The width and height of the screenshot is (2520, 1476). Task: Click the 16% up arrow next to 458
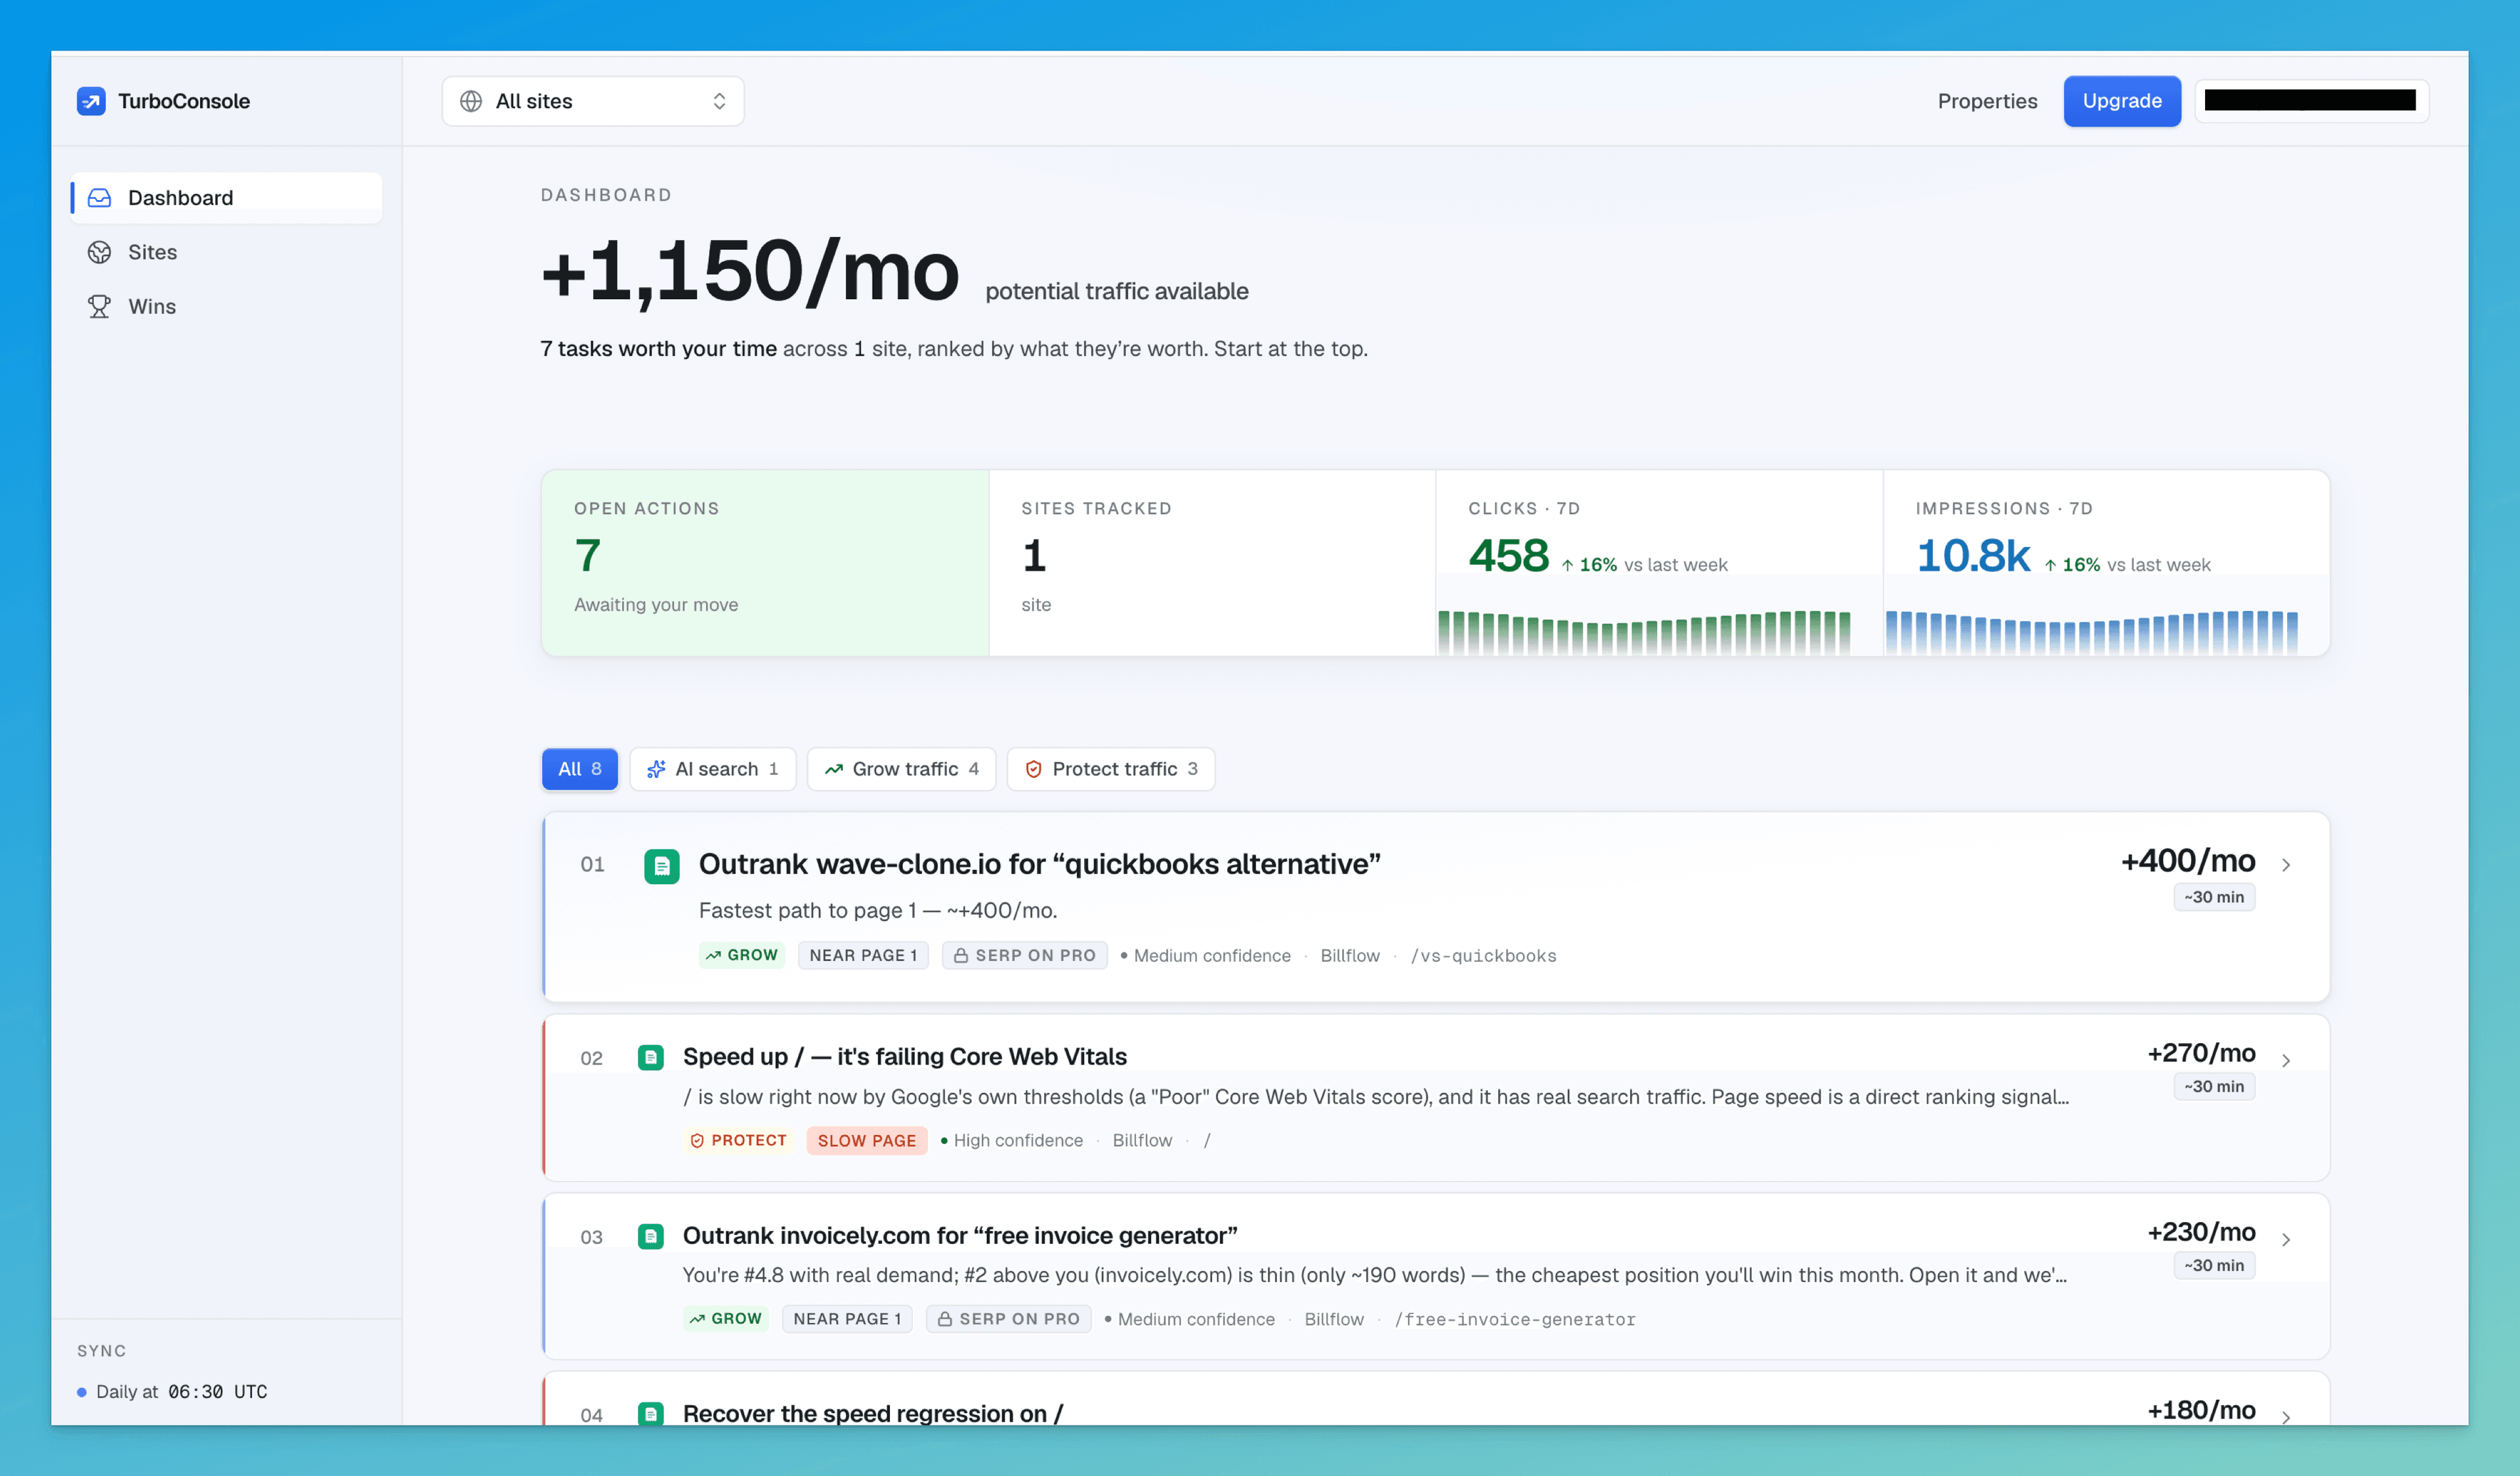point(1567,565)
